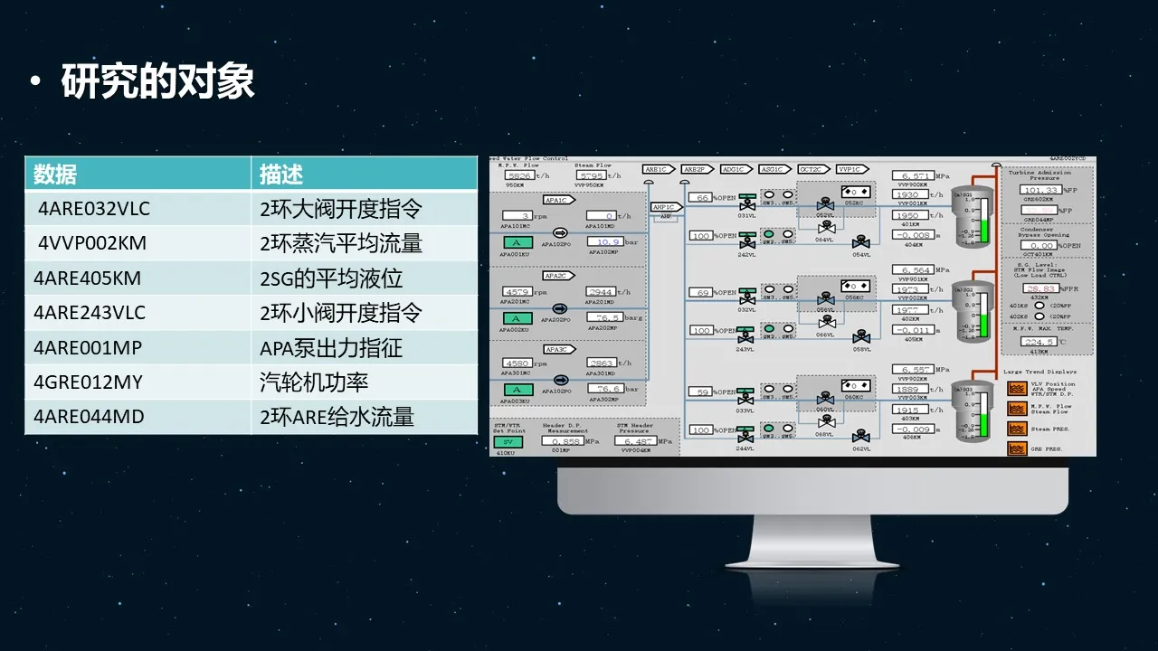Screen dimensions: 1158x651
Task: Click APA1C pump arrow APA102PO
Action: [x=560, y=232]
